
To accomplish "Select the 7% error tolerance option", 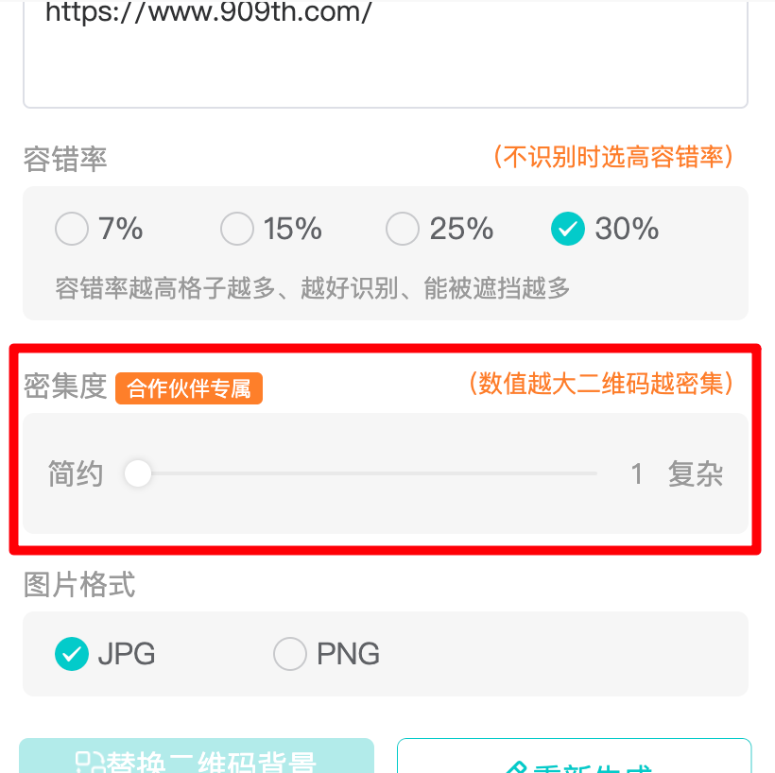I will pos(71,229).
